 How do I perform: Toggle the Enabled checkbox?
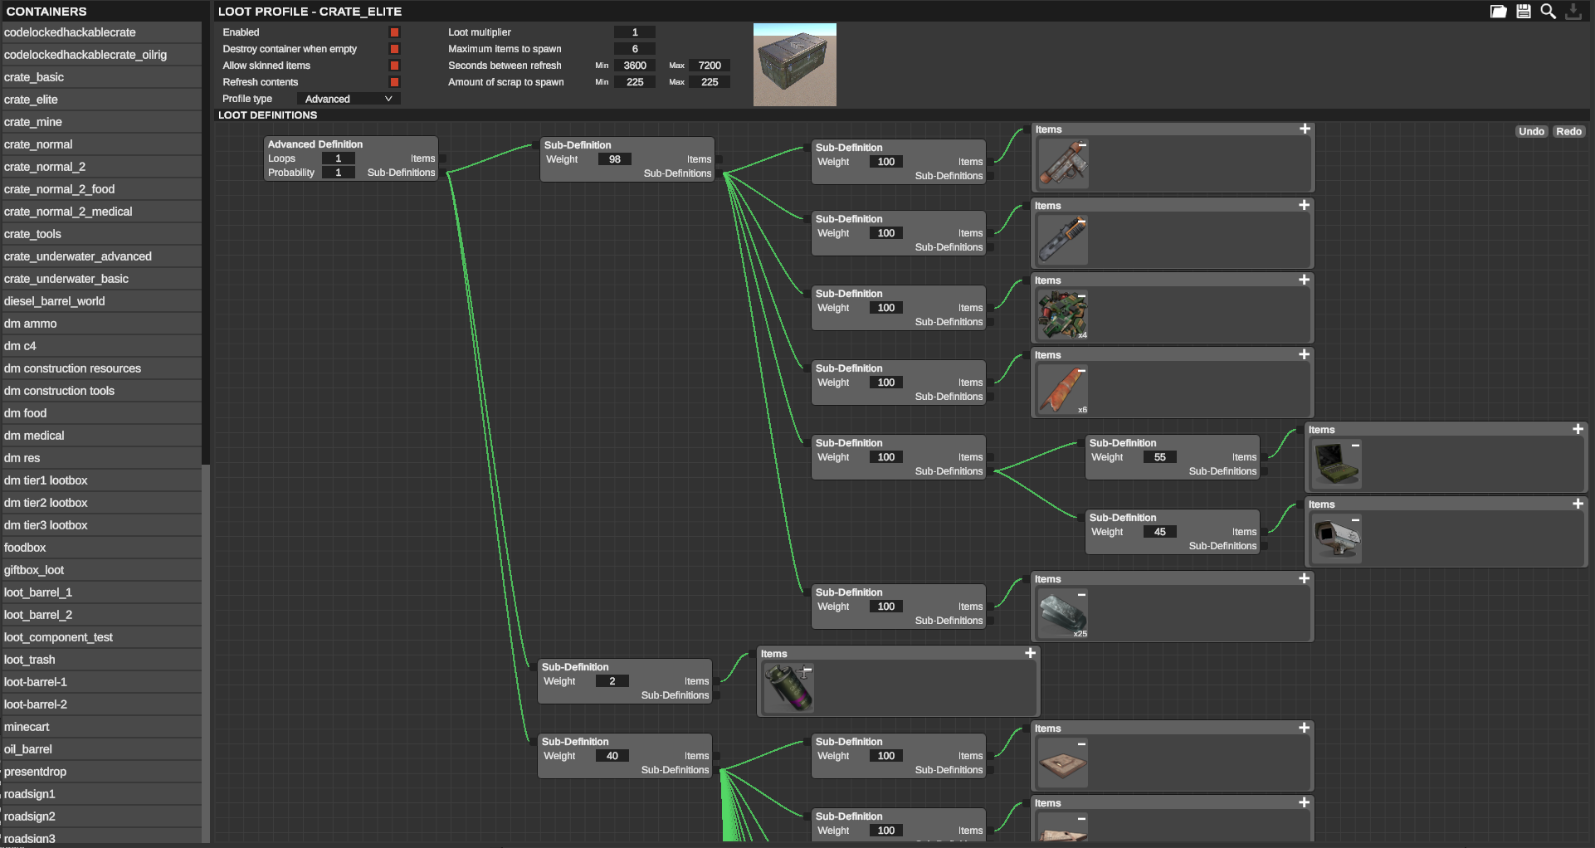coord(395,32)
